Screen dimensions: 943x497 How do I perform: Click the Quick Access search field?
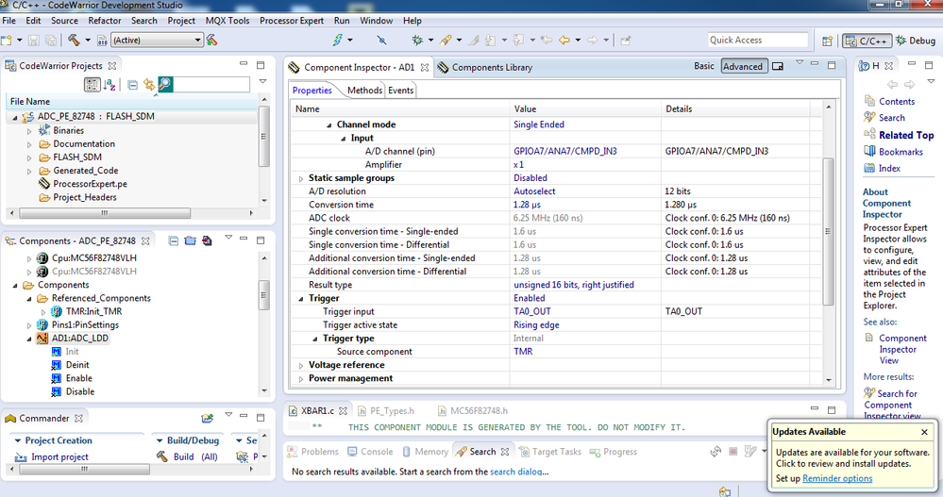click(x=758, y=40)
